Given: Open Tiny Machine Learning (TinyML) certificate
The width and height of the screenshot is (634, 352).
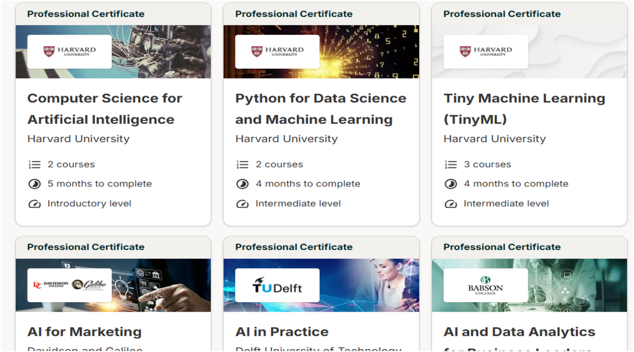Looking at the screenshot, I should [x=524, y=109].
